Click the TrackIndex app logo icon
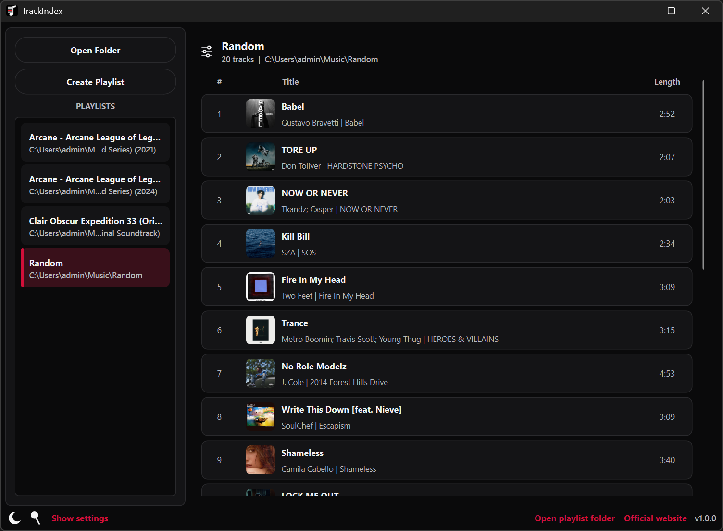This screenshot has width=723, height=531. 12,11
